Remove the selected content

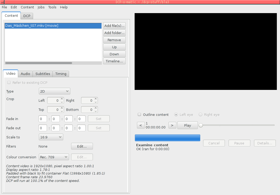[x=114, y=40]
